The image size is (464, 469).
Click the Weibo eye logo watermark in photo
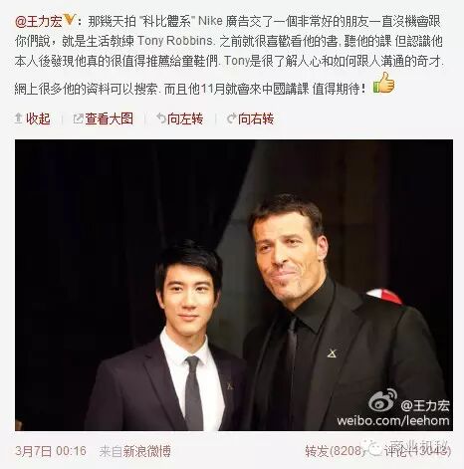point(382,400)
